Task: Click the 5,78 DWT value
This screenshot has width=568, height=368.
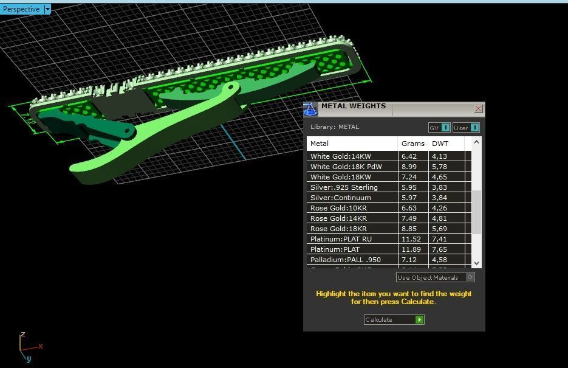Action: pos(439,167)
